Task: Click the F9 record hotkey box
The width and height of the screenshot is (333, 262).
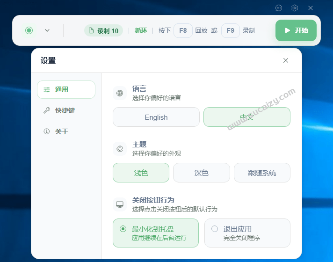Action: click(x=231, y=30)
